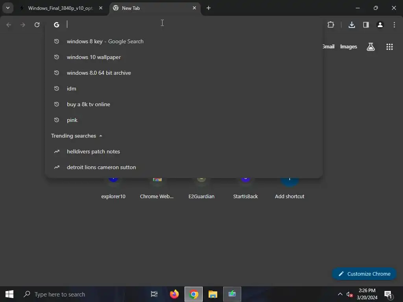Open the Extensions puzzle icon
The width and height of the screenshot is (403, 302).
pyautogui.click(x=331, y=25)
